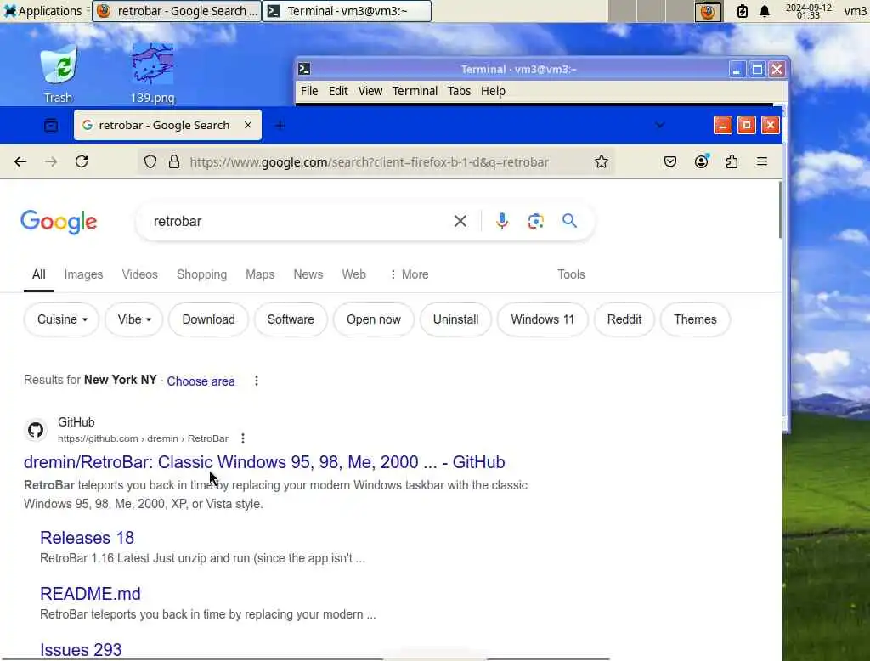The width and height of the screenshot is (870, 661).
Task: Click Google search magnifier button
Action: pos(569,221)
